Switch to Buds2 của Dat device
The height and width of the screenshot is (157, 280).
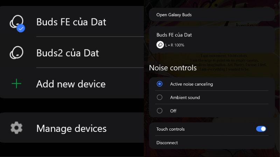(x=68, y=53)
